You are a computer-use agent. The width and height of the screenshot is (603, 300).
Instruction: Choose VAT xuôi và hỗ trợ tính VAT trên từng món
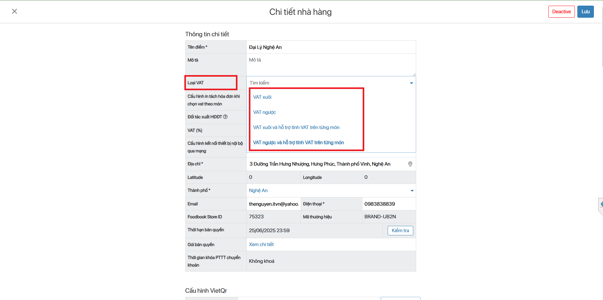pyautogui.click(x=296, y=127)
